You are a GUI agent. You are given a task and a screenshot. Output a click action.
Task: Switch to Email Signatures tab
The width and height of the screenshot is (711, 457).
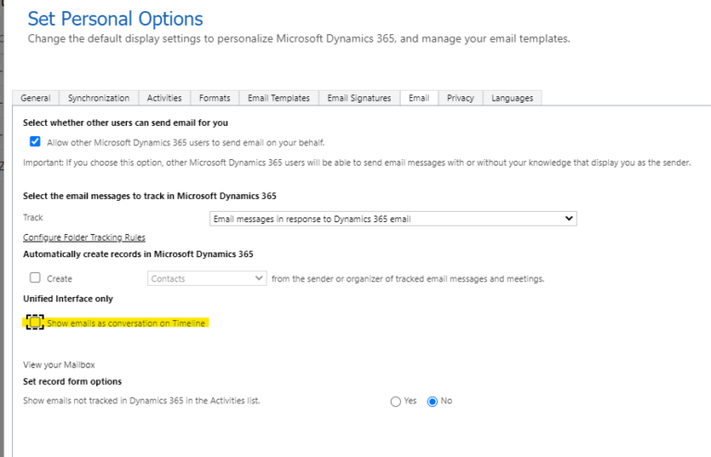pos(359,98)
